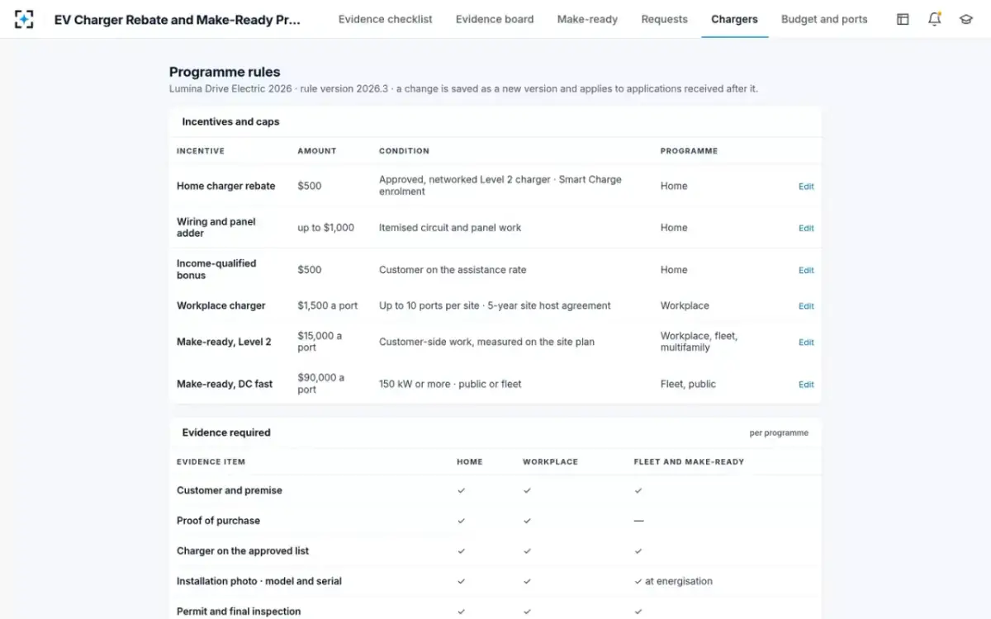The image size is (991, 619).
Task: Open the Evidence board tab
Action: point(495,19)
